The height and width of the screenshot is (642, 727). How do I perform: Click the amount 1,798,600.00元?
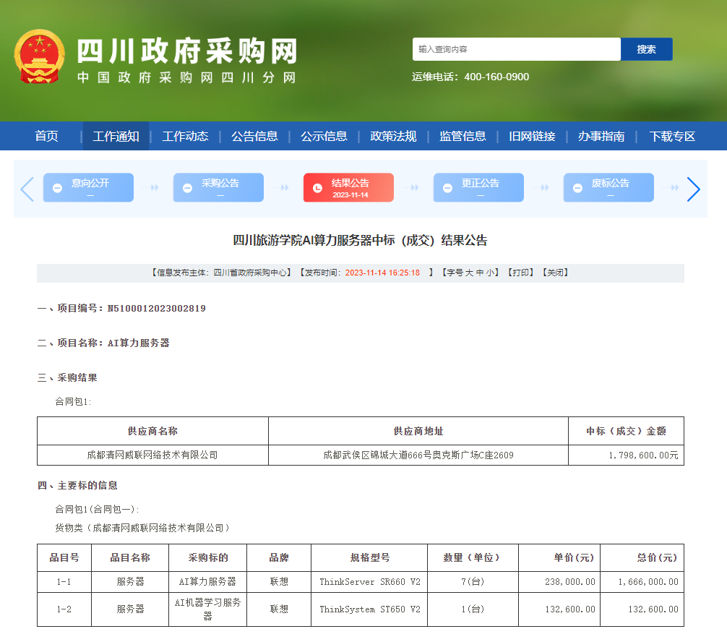(x=644, y=455)
